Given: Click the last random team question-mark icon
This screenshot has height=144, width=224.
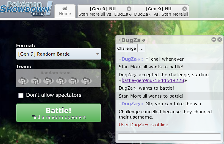Looking at the screenshot, I should point(86,81).
